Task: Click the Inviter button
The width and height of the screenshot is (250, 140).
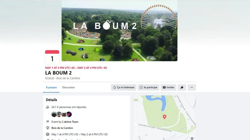Action: (x=169, y=87)
